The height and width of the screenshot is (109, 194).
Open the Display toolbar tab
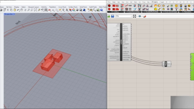point(17,7)
